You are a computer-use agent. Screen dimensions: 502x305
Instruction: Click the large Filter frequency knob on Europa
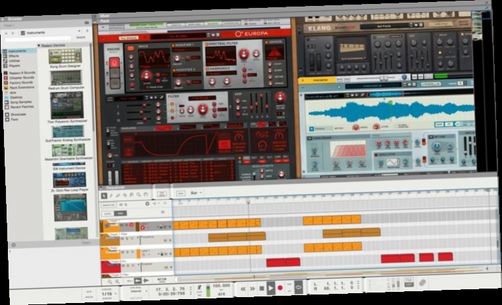202,110
